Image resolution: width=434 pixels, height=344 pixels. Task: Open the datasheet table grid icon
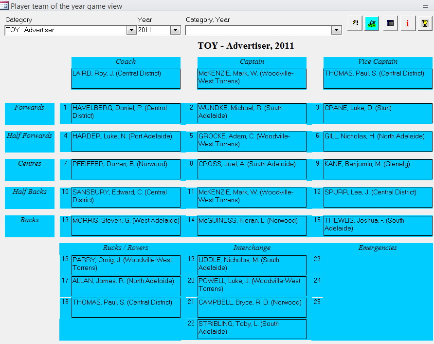click(x=390, y=23)
